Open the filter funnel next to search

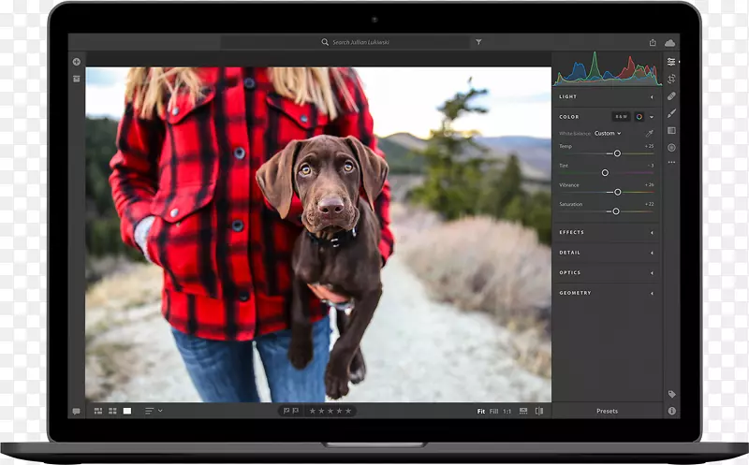pyautogui.click(x=478, y=42)
